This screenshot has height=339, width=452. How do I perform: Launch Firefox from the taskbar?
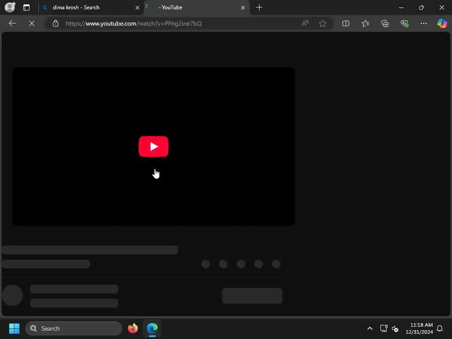(132, 328)
